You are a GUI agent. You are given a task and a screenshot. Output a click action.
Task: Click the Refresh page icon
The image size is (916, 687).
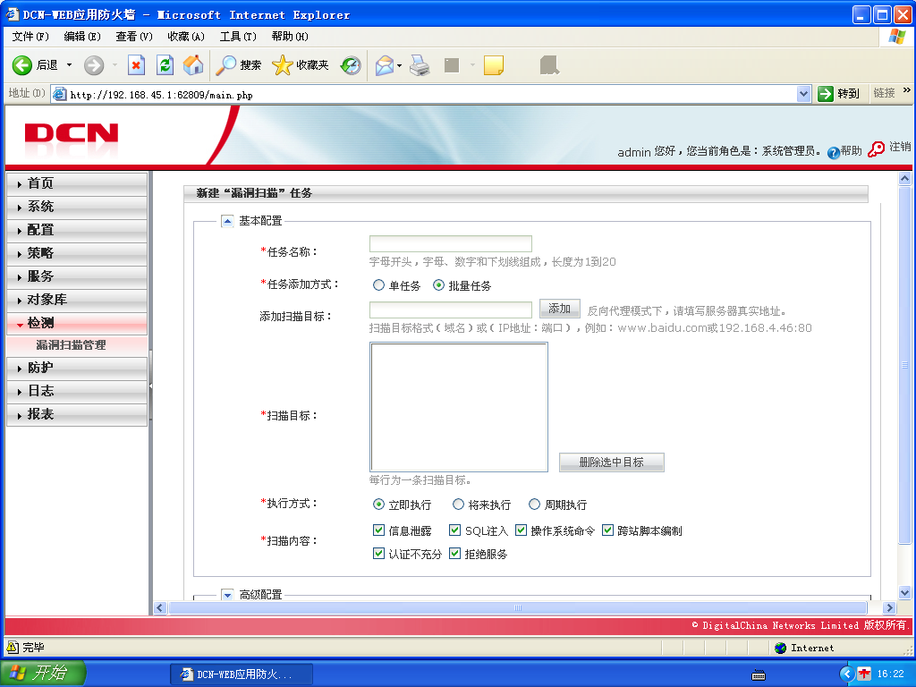point(165,65)
